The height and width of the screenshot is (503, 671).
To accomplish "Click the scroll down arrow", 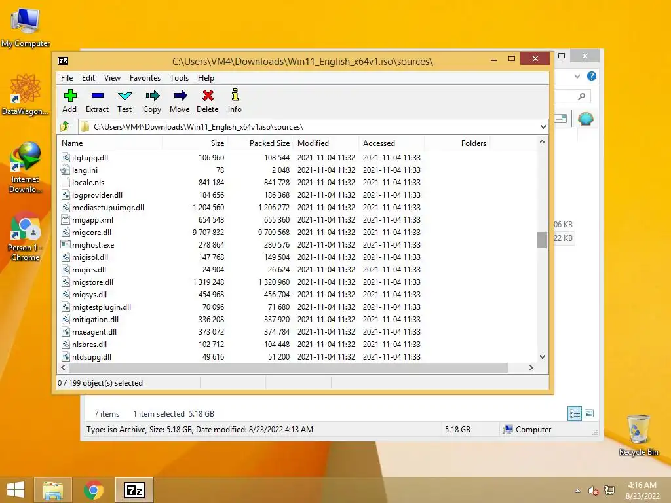I will pos(542,357).
